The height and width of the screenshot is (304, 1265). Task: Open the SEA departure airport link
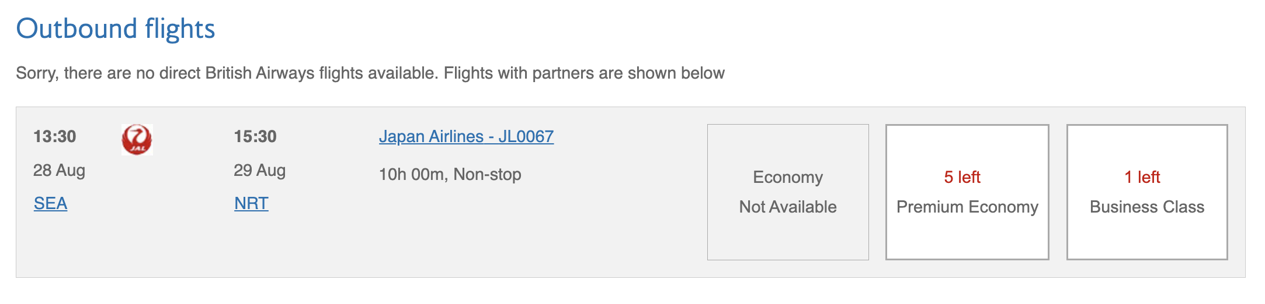coord(50,203)
